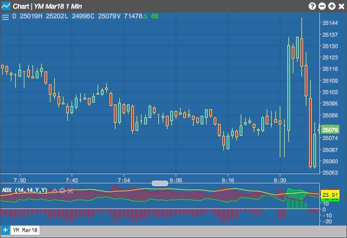347x238 pixels.
Task: Click the 25060 price axis label
Action: (330, 161)
